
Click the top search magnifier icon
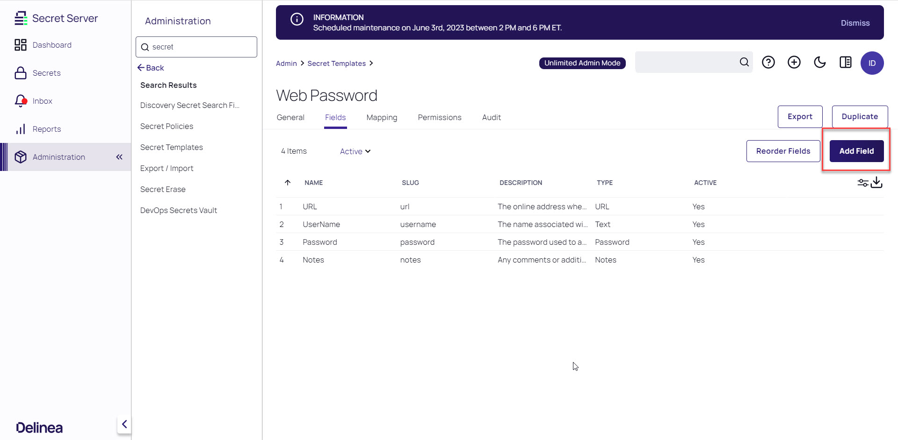point(744,62)
